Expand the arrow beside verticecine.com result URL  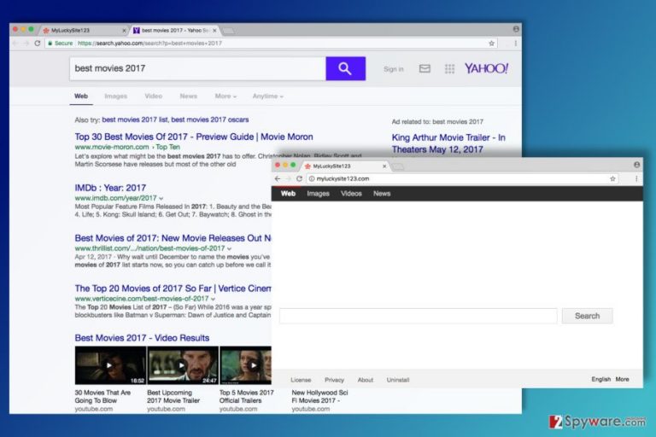213,299
